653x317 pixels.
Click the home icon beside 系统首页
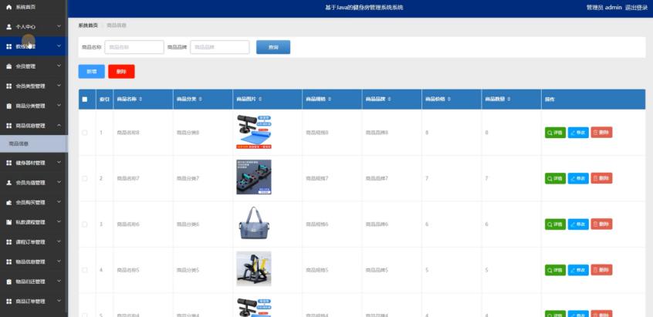[8, 7]
